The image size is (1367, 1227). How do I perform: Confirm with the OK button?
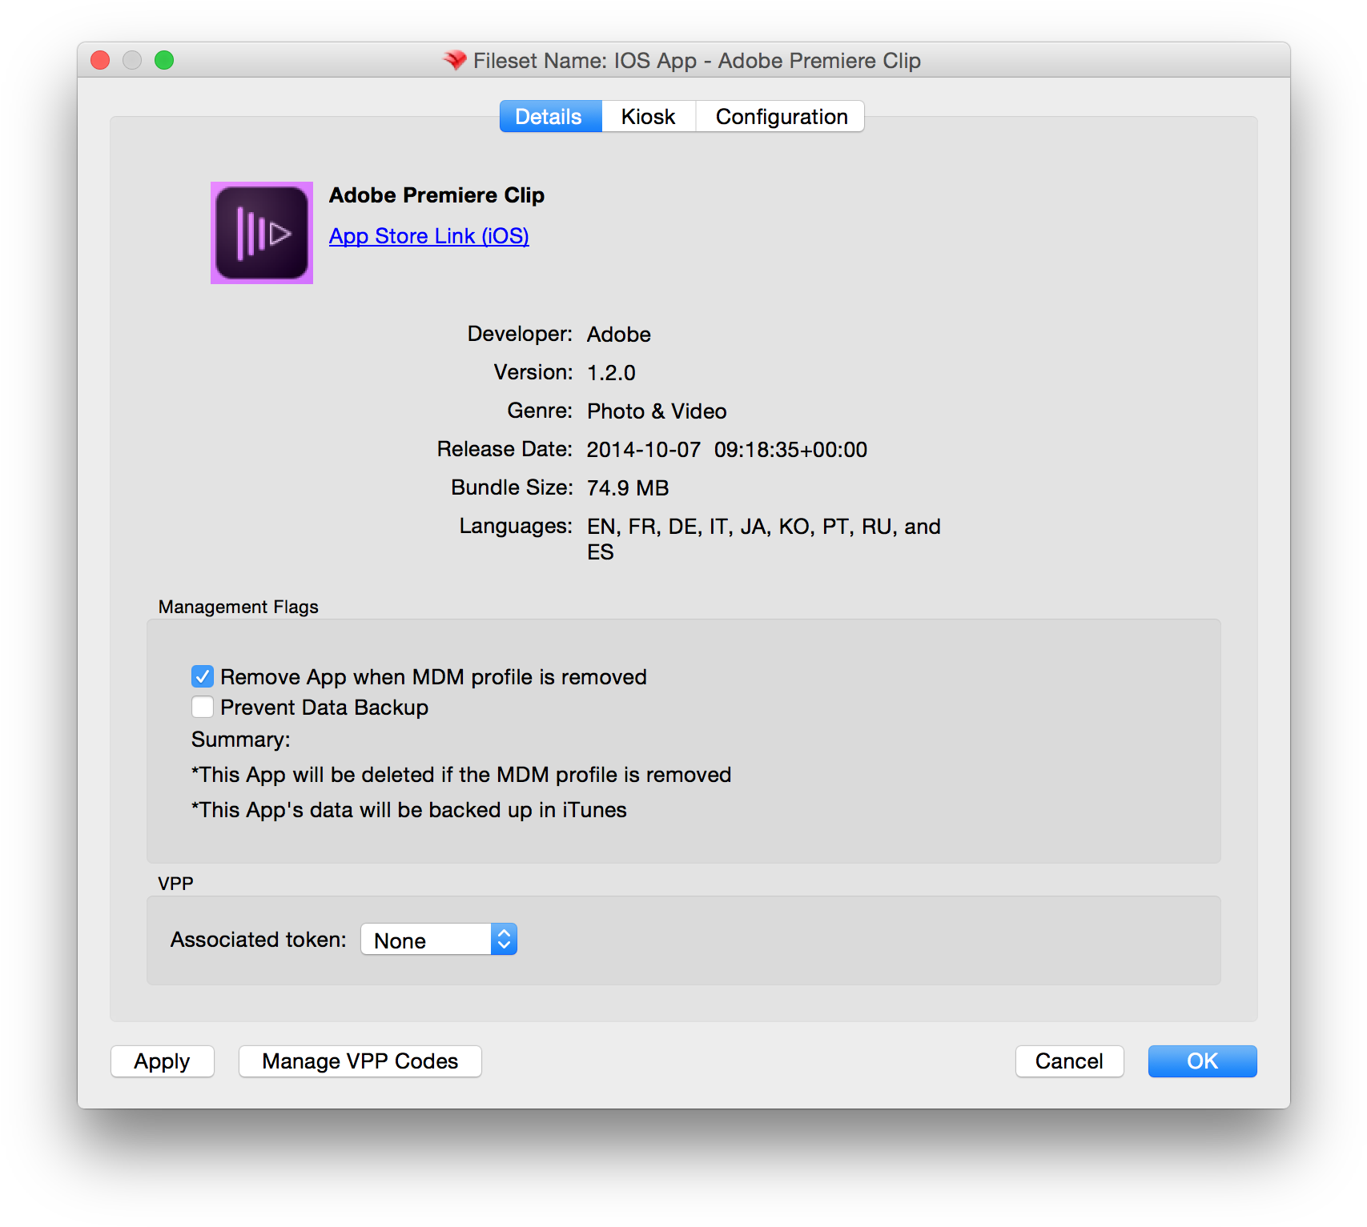(1201, 1061)
